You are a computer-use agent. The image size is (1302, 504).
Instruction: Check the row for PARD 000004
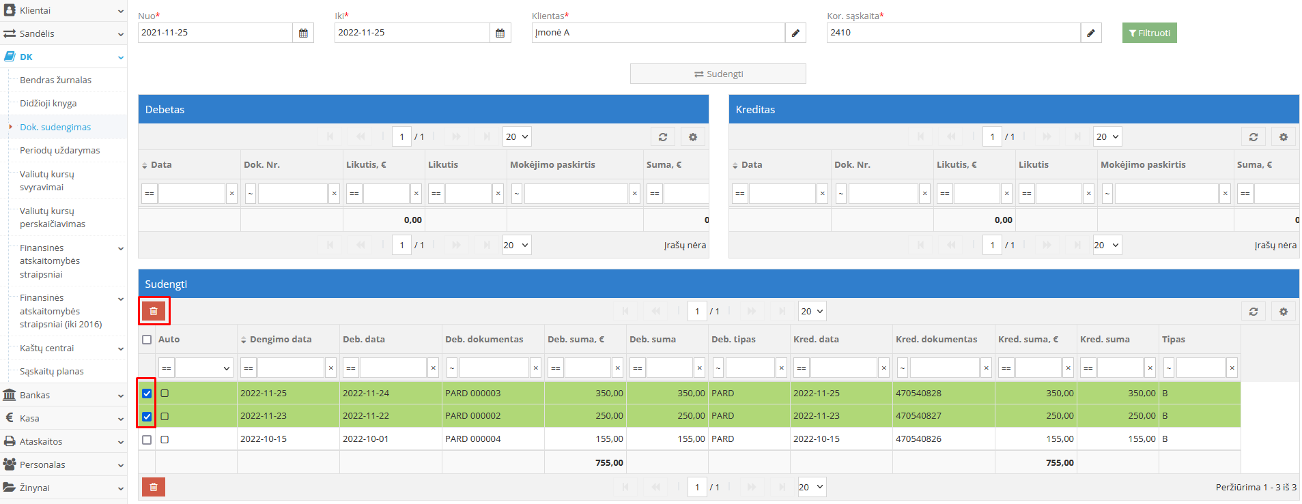[x=147, y=440]
